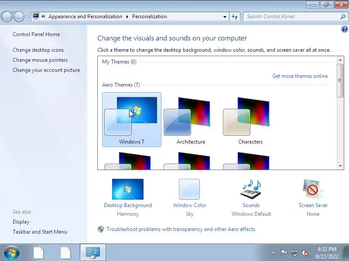Open the recent pages dropdown arrow
The height and width of the screenshot is (261, 349).
tap(28, 17)
